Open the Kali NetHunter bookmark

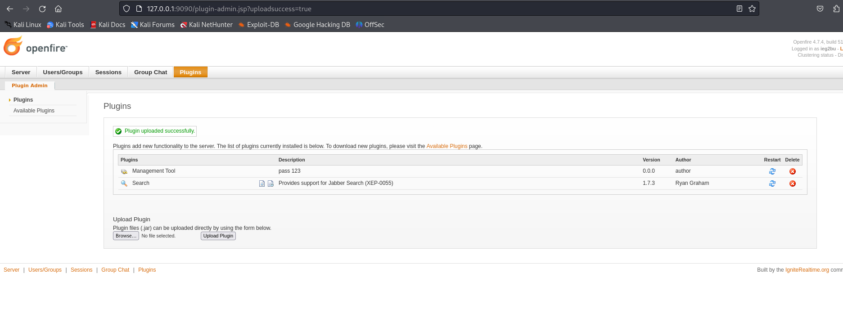[206, 25]
